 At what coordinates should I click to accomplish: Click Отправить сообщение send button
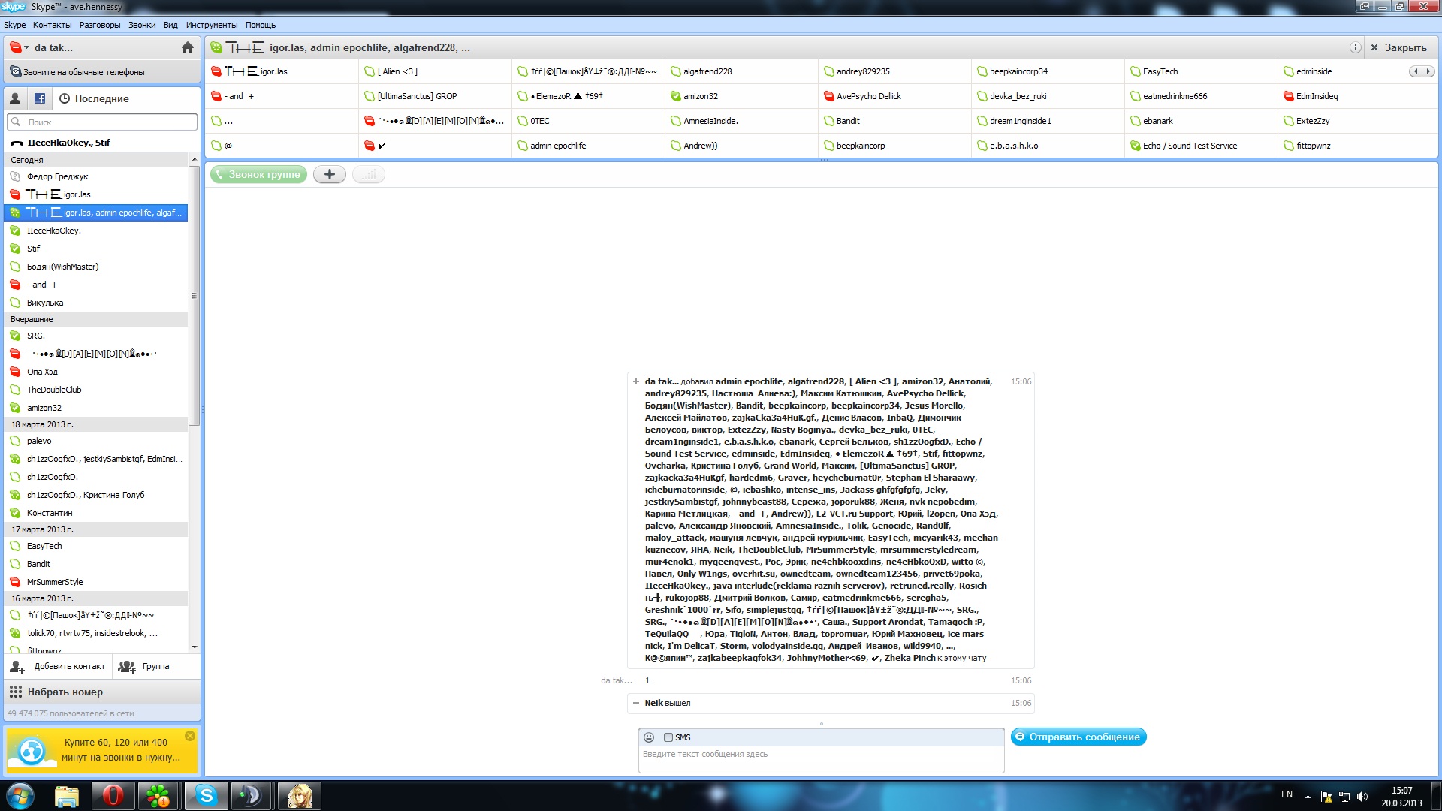pos(1078,737)
